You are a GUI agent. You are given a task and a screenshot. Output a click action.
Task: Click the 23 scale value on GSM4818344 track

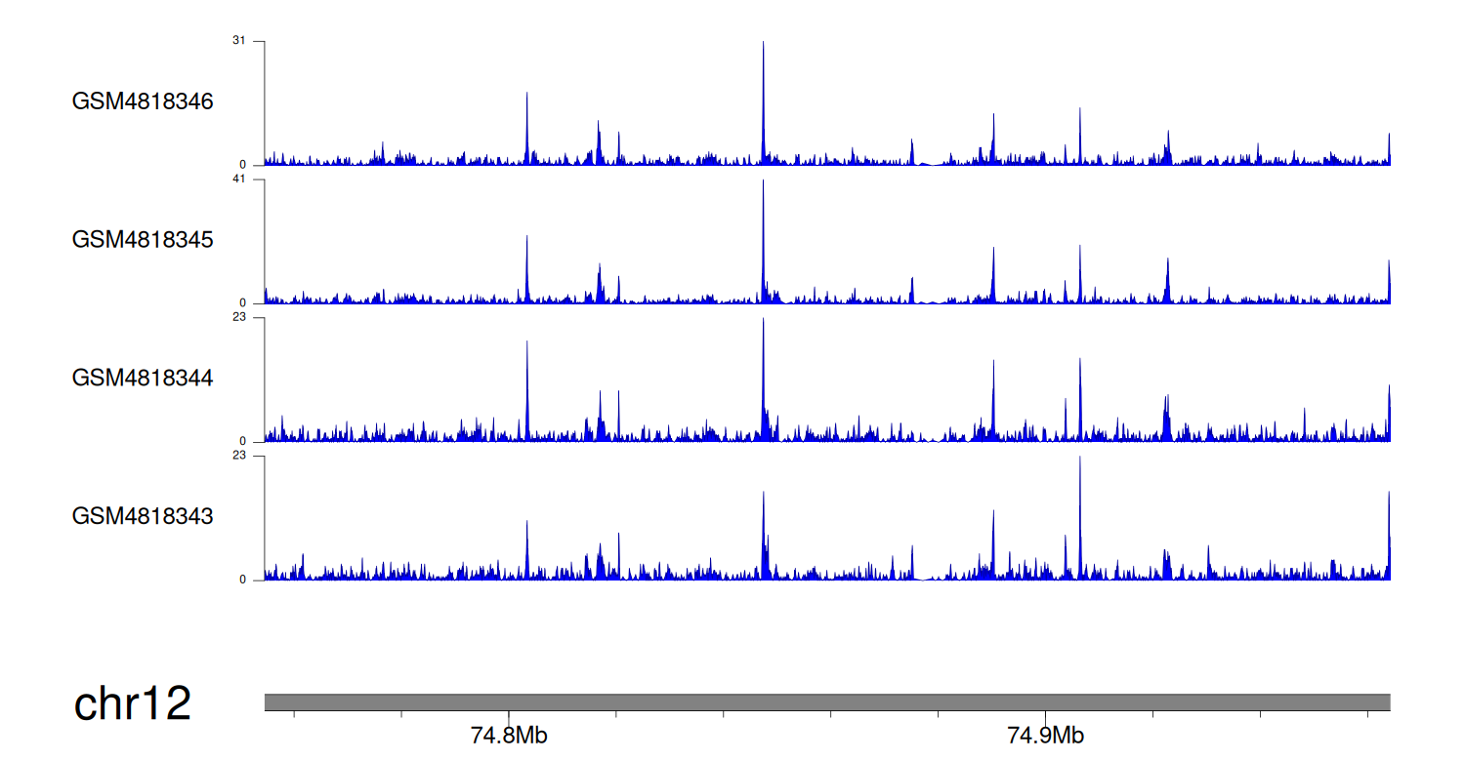(x=239, y=317)
